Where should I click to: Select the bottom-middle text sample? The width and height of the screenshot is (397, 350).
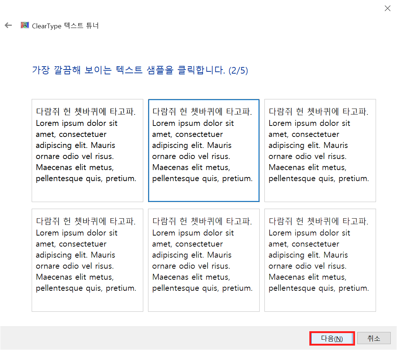(204, 260)
